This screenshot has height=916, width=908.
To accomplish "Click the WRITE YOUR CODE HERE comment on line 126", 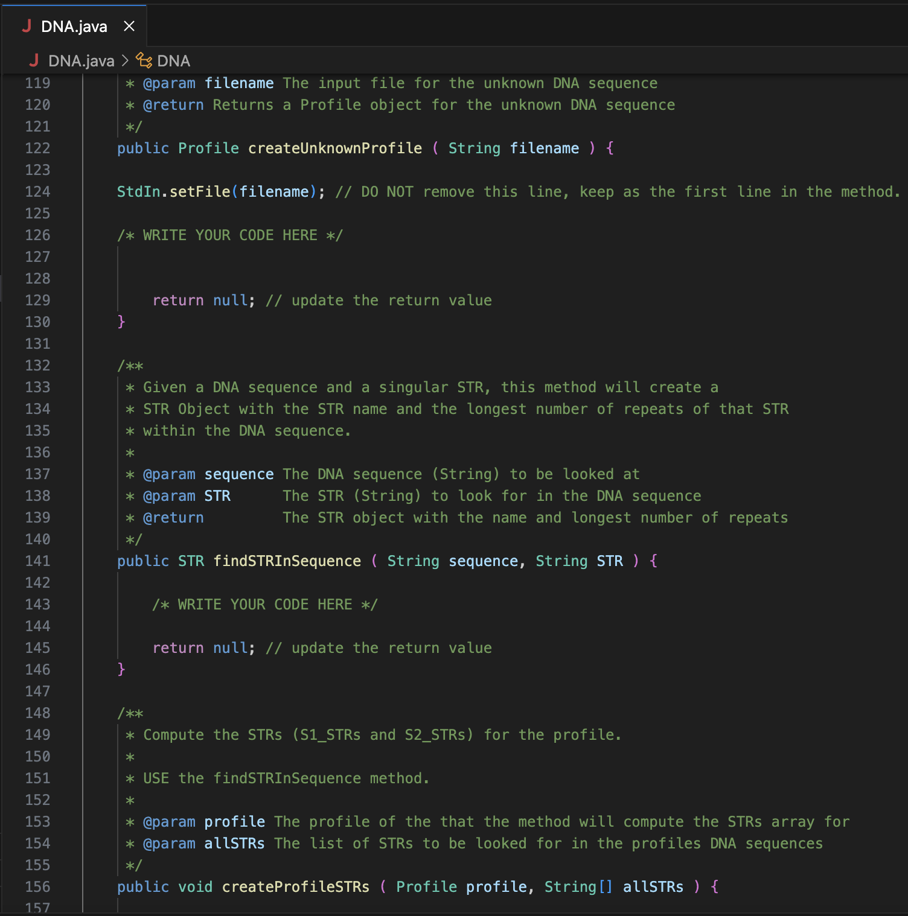I will pyautogui.click(x=230, y=235).
